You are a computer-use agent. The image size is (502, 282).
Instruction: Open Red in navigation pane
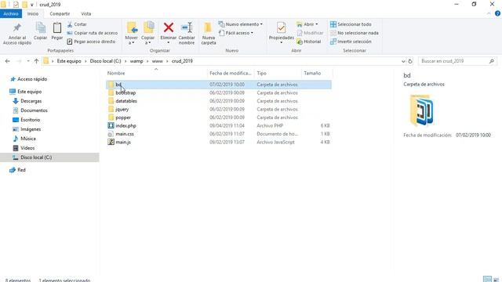(x=17, y=170)
